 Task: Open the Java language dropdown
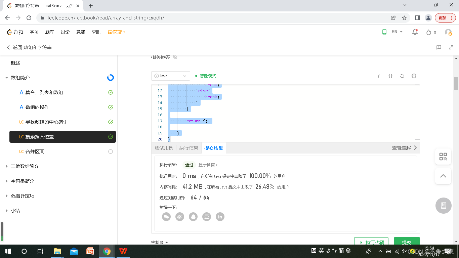(171, 76)
